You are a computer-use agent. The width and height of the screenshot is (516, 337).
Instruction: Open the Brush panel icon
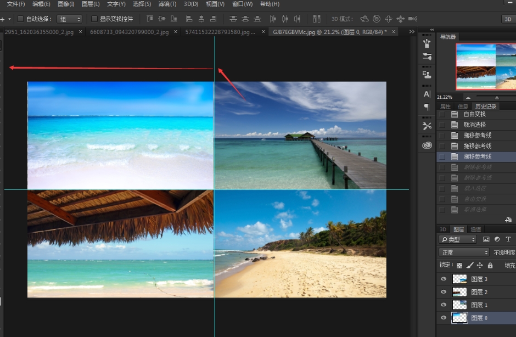[x=427, y=57]
